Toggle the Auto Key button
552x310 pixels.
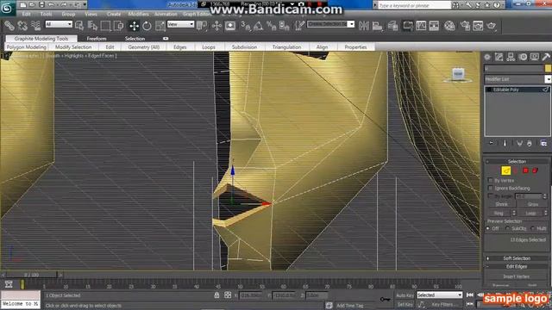coord(405,295)
